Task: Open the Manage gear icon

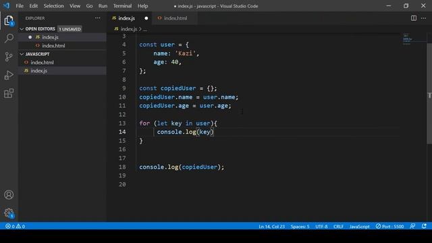Action: tap(9, 213)
